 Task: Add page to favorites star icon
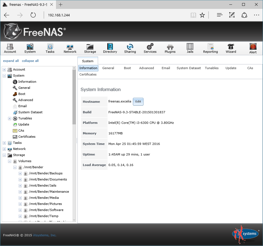click(x=202, y=15)
